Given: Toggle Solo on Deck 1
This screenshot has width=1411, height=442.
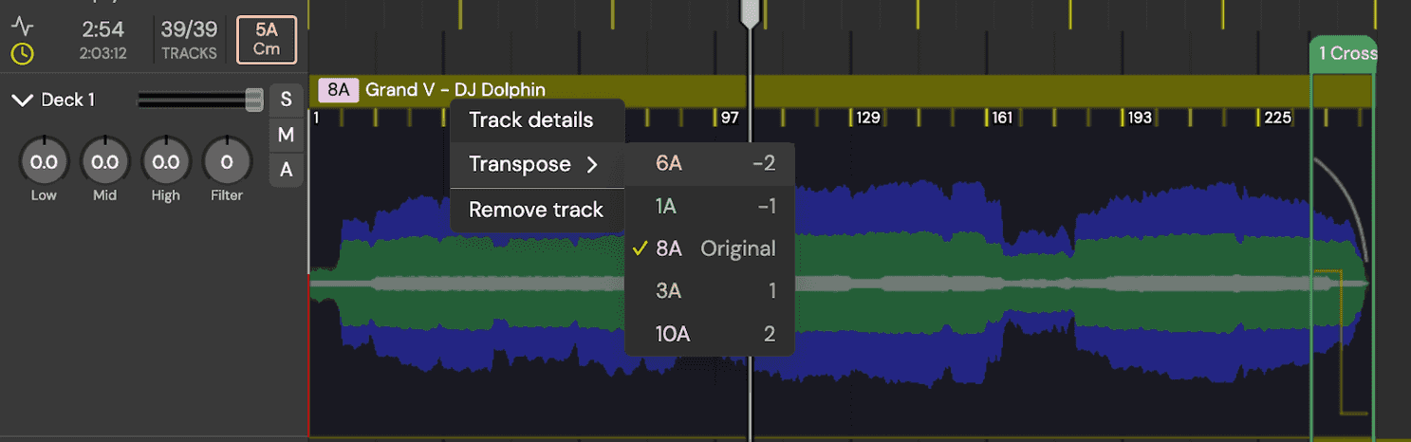Looking at the screenshot, I should pos(286,100).
